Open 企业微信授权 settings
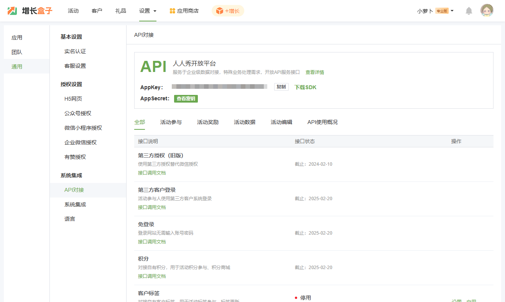 [81, 142]
